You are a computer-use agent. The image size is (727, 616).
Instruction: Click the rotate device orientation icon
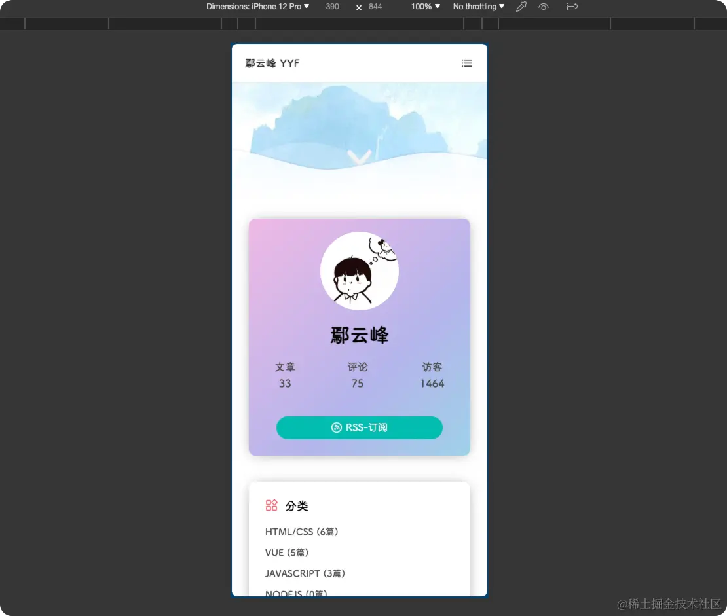572,7
